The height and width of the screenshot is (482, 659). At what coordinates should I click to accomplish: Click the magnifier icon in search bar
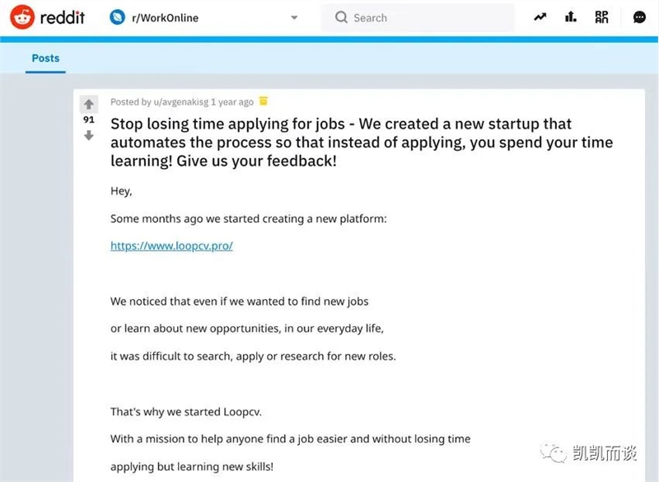coord(341,17)
